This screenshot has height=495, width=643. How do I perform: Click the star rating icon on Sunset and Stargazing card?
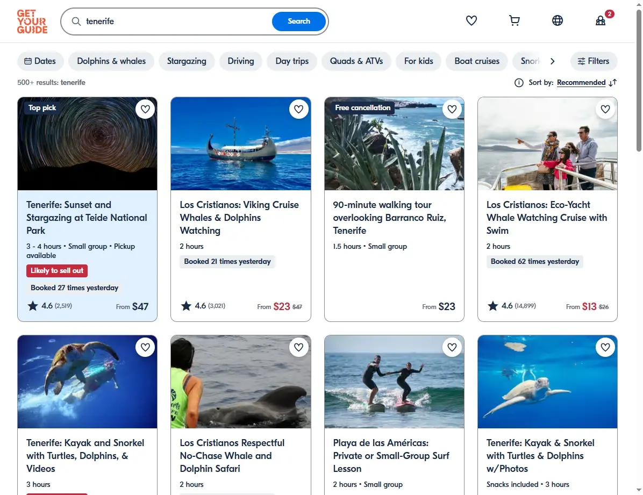(x=33, y=305)
